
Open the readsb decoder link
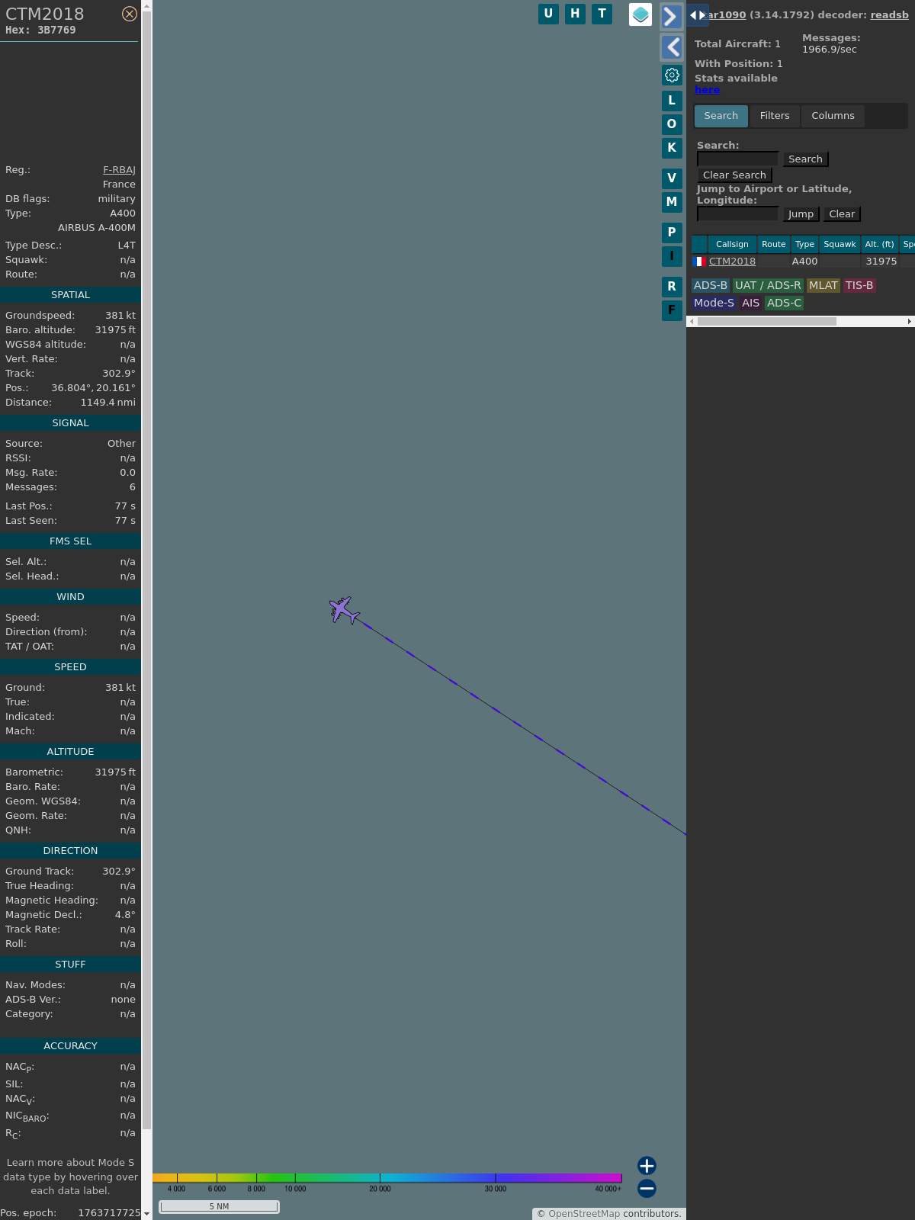(x=890, y=14)
